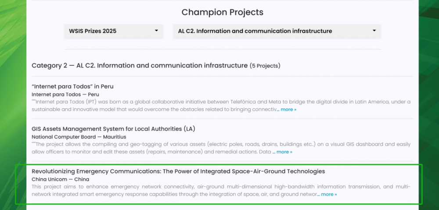
Task: Click the arrow on category dropdown
Action: click(x=374, y=31)
